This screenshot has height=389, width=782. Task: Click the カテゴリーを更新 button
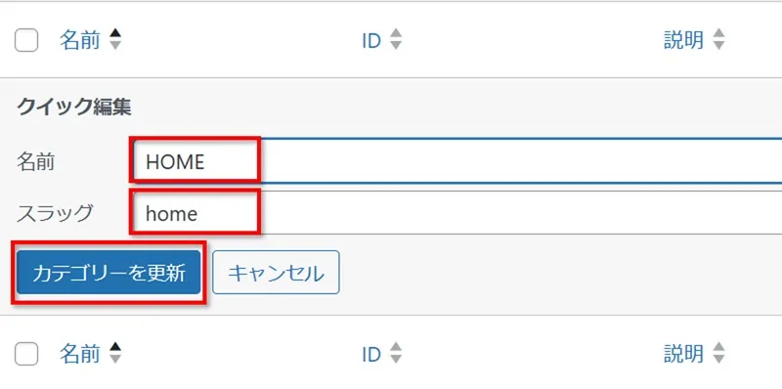tap(109, 273)
